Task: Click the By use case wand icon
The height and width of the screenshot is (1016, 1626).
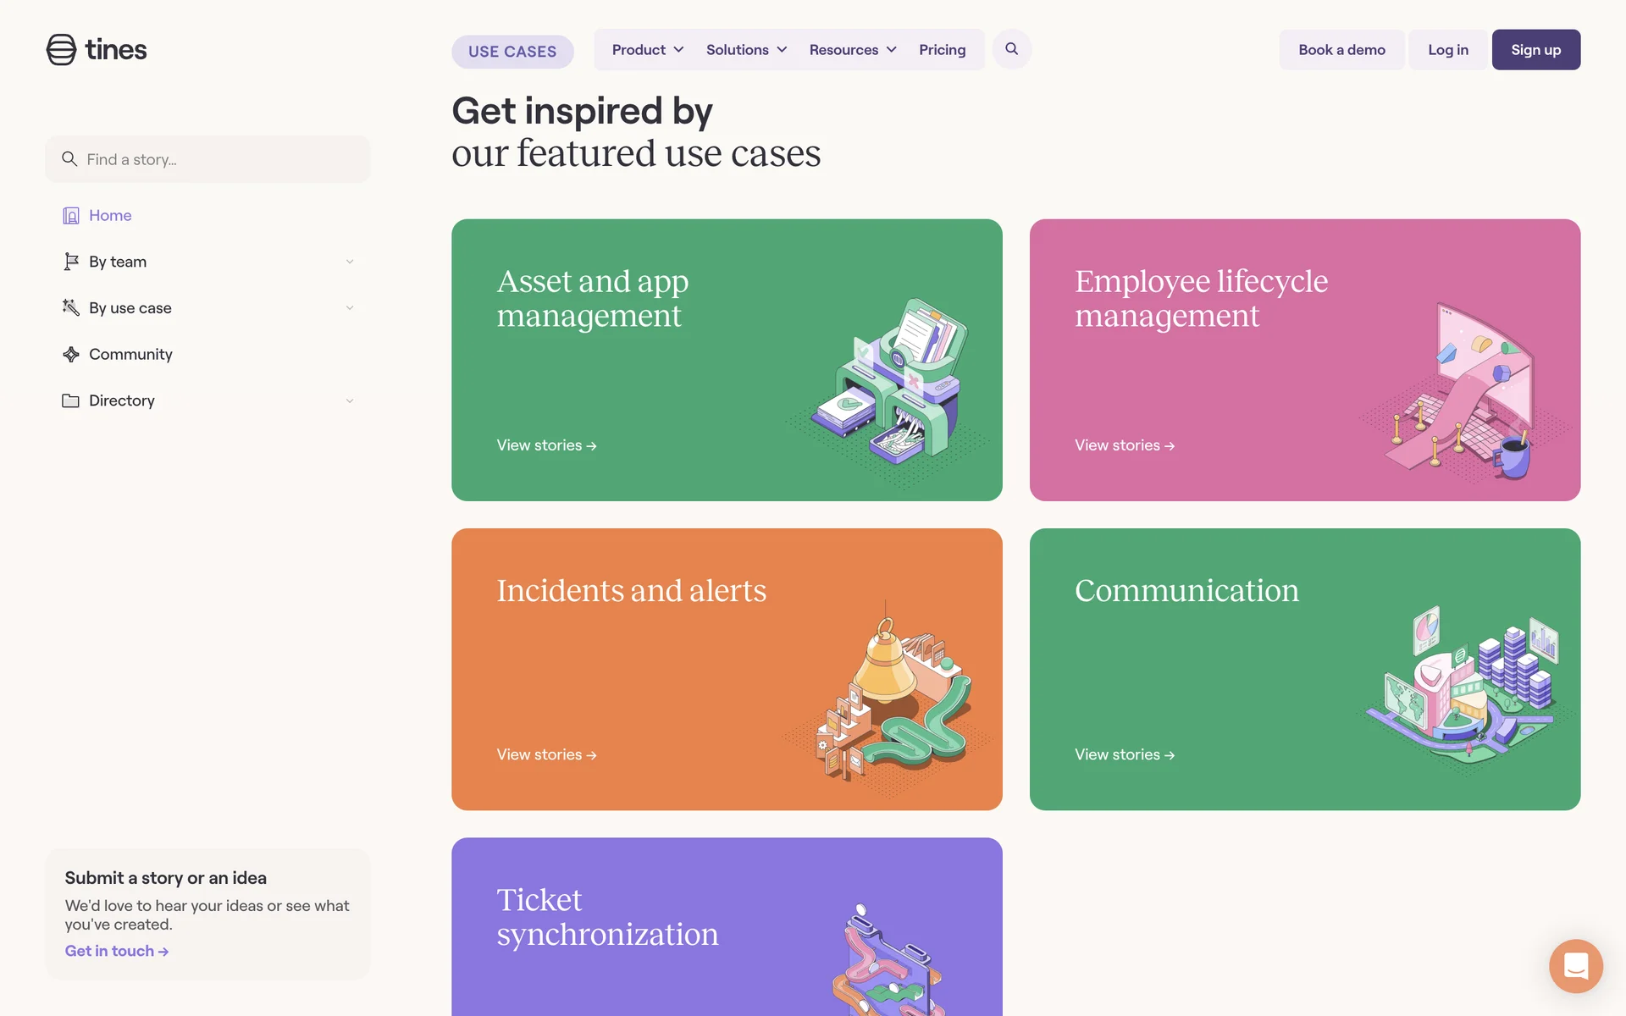Action: pyautogui.click(x=71, y=307)
